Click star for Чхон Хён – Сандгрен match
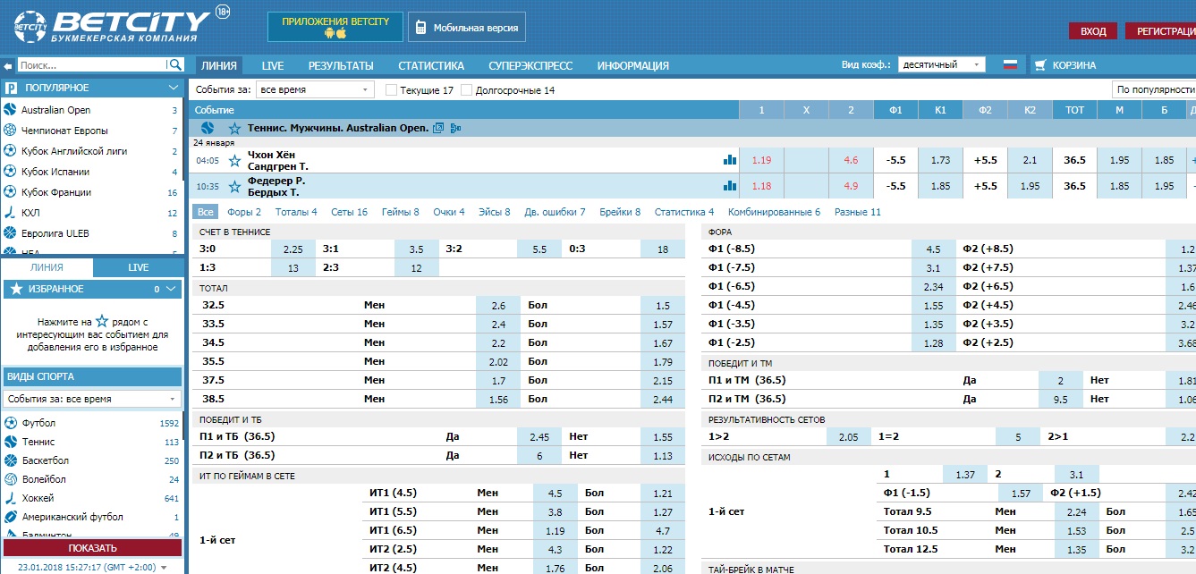1196x574 pixels. [234, 161]
